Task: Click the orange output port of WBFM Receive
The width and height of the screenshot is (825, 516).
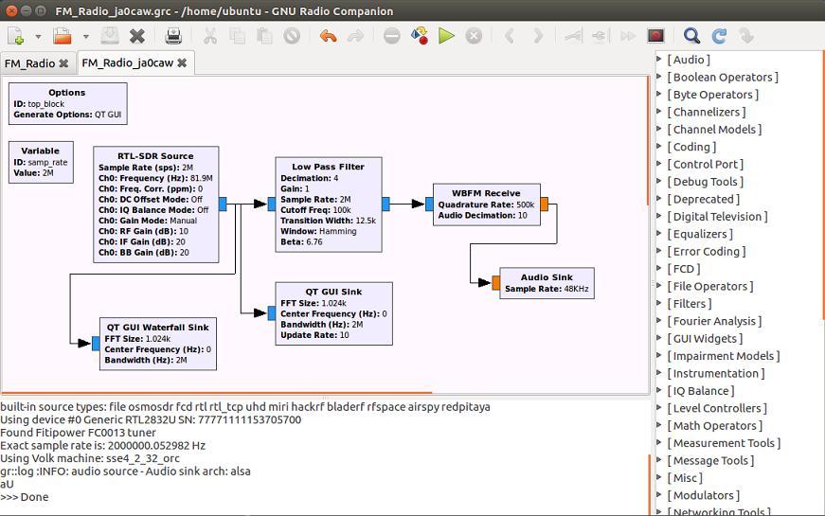Action: coord(544,205)
